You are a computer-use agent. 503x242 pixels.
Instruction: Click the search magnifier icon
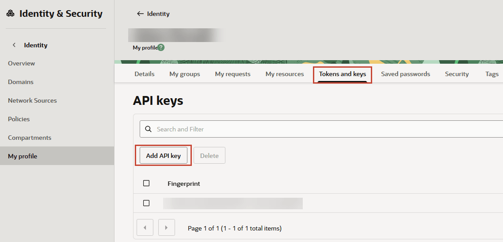(148, 129)
